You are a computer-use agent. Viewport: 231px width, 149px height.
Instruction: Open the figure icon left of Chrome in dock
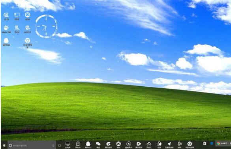click(x=179, y=145)
